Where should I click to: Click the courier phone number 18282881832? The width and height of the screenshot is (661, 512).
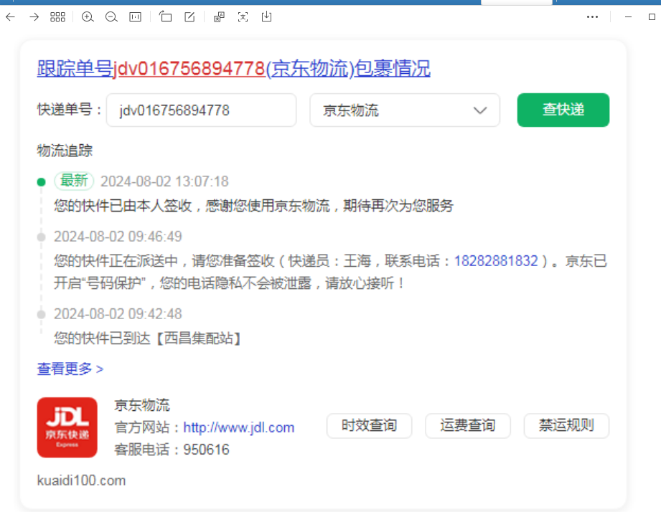pos(496,261)
